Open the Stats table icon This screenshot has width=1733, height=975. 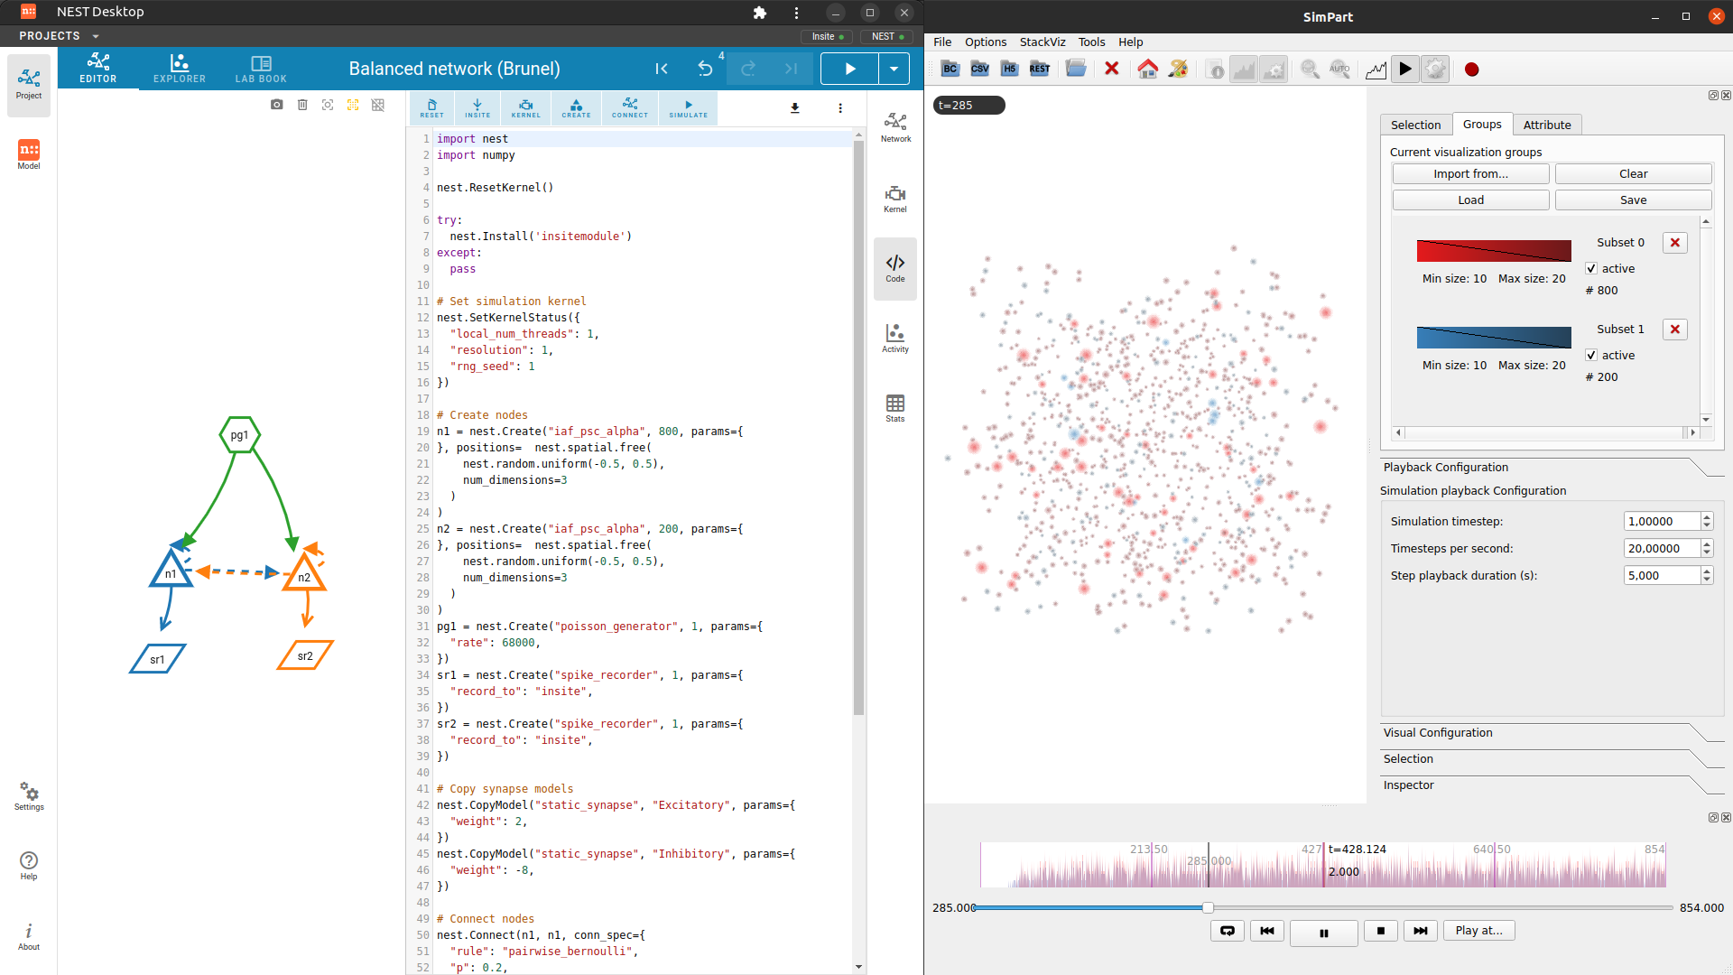(x=894, y=408)
